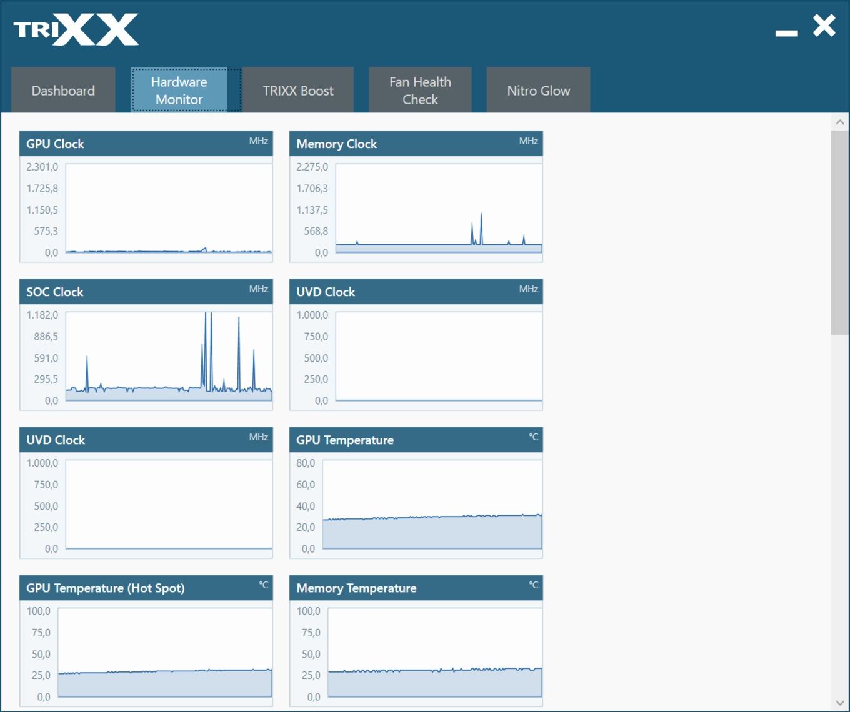850x712 pixels.
Task: Open the Dashboard tab
Action: pos(63,90)
